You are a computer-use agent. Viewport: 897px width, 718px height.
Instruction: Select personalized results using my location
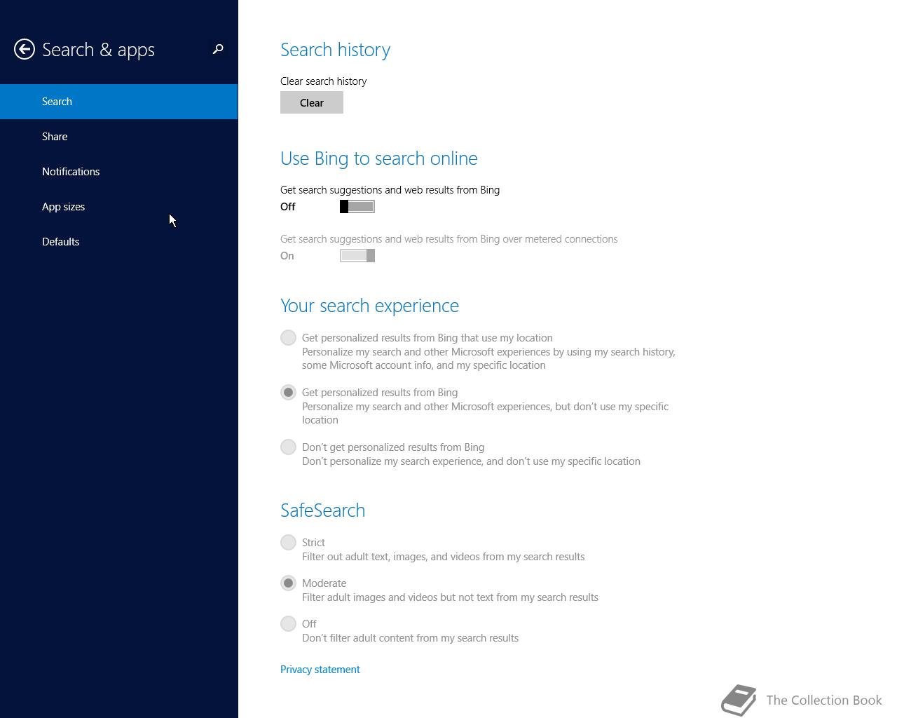[288, 337]
